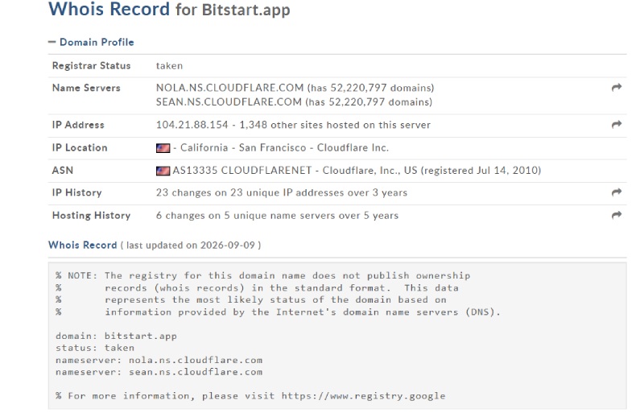
Task: Click US flag icon in ASN row
Action: click(163, 171)
